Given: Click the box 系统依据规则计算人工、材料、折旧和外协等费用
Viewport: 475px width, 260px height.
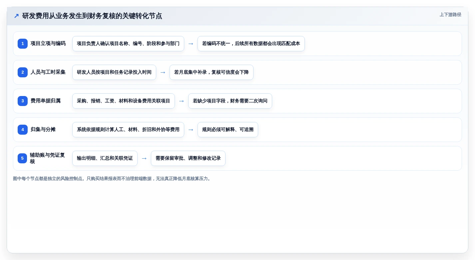Looking at the screenshot, I should coord(128,130).
